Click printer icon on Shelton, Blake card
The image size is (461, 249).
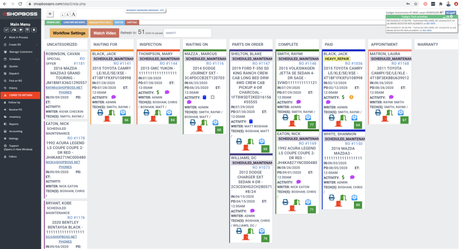click(239, 142)
